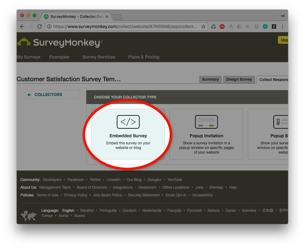Switch language to Español
Image resolution: width=306 pixels, height=249 pixels.
87,211
